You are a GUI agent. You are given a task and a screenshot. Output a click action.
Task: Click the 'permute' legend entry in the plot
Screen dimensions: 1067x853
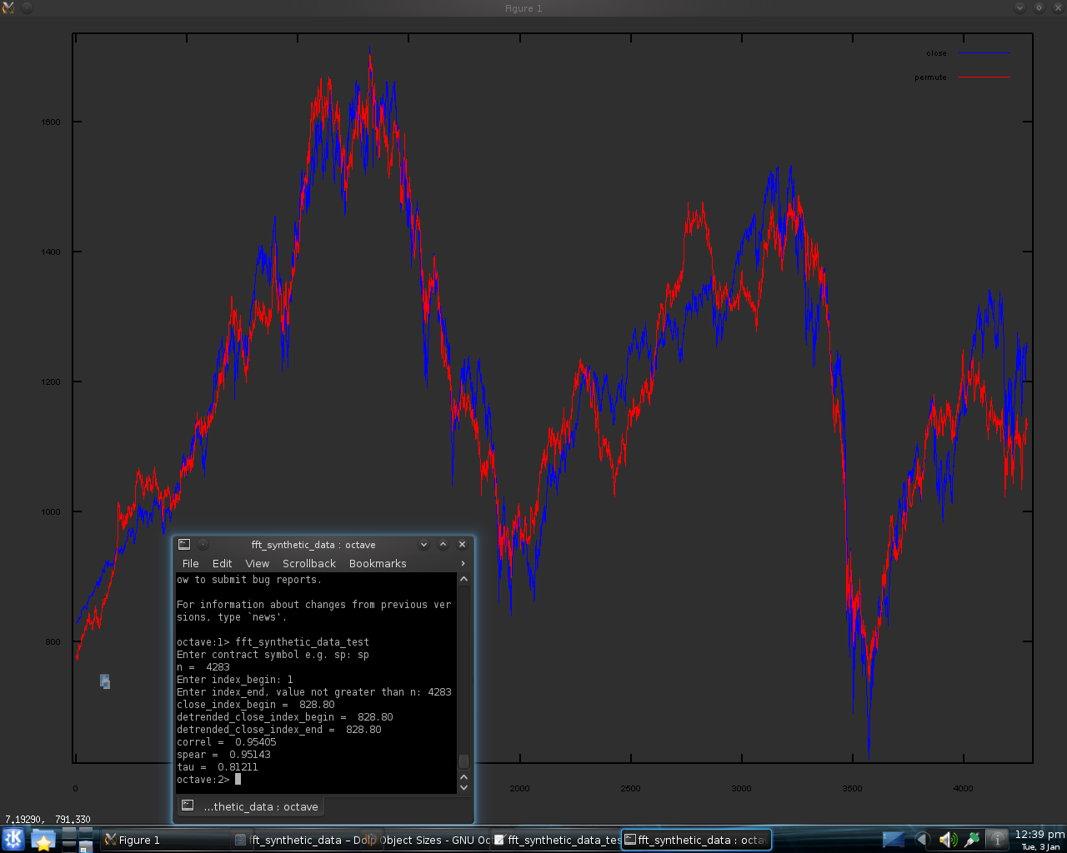(962, 77)
